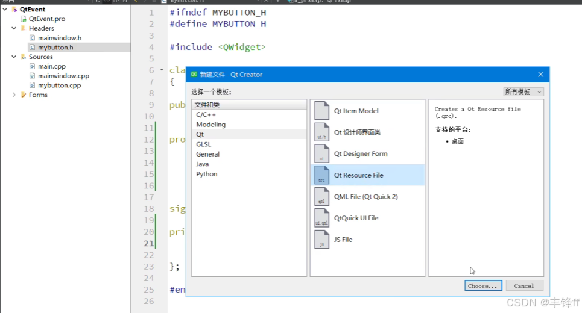Screen dimensions: 582x313
Task: Click the Forms folder icon
Action: coord(24,95)
